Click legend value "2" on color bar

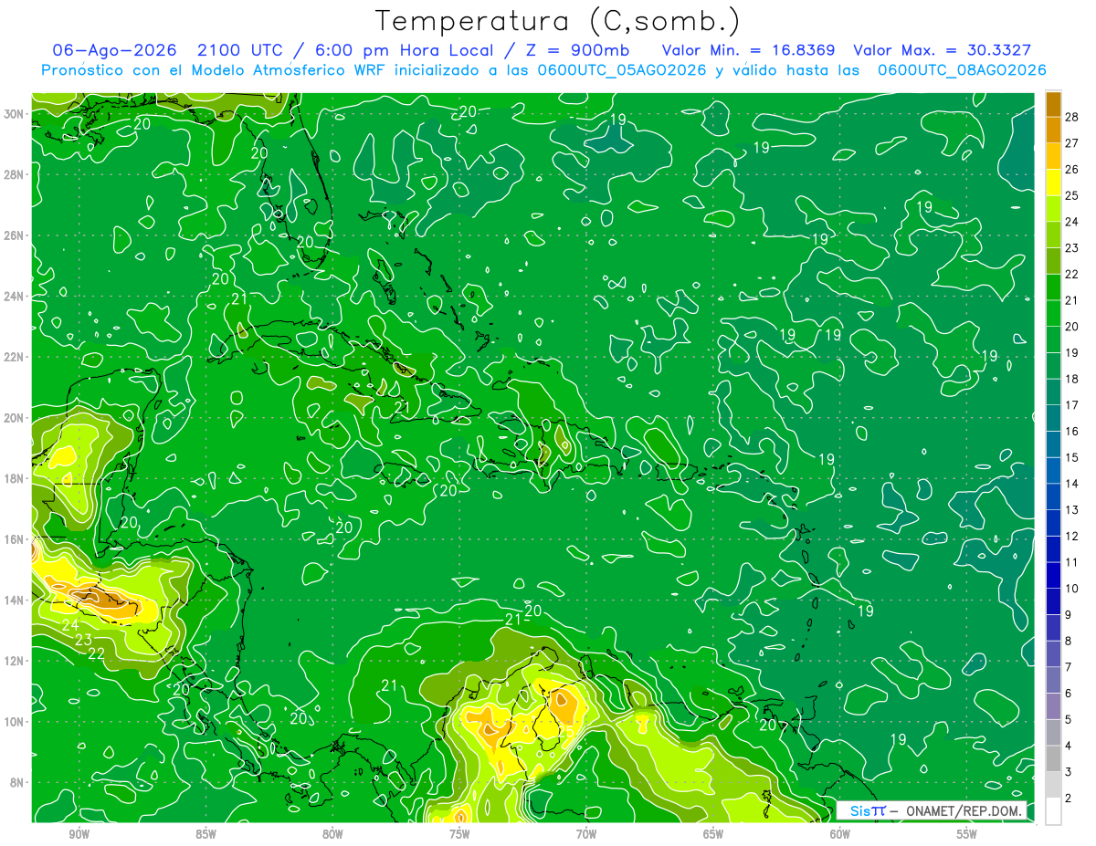coord(1070,799)
